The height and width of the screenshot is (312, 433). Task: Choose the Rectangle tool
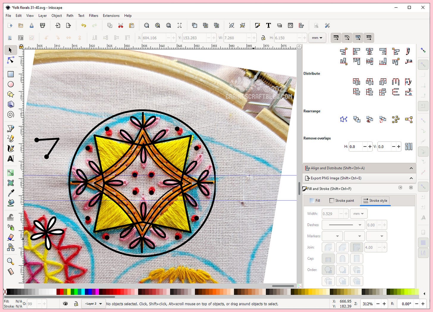tap(10, 74)
